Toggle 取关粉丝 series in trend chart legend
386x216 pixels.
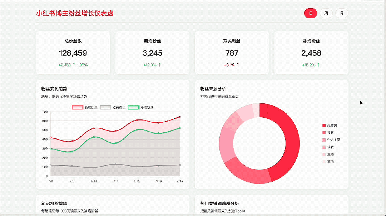click(113, 107)
